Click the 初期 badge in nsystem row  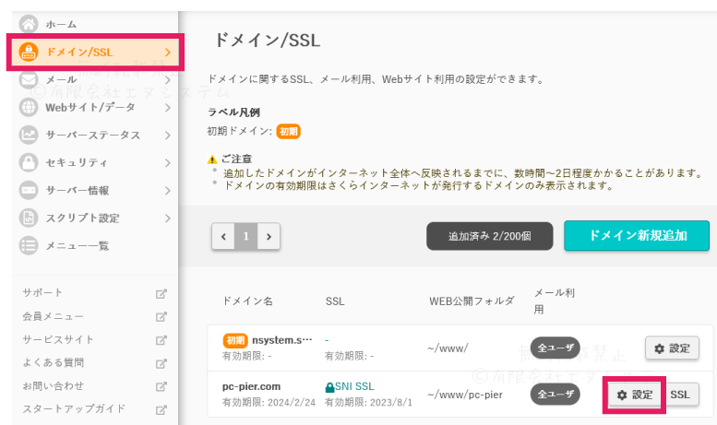235,340
